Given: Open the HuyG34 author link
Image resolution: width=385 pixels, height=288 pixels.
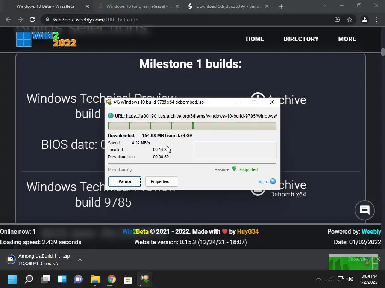Looking at the screenshot, I should pos(248,231).
